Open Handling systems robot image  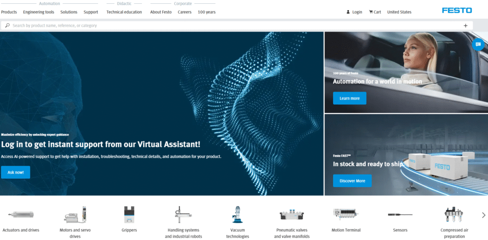[183, 214]
